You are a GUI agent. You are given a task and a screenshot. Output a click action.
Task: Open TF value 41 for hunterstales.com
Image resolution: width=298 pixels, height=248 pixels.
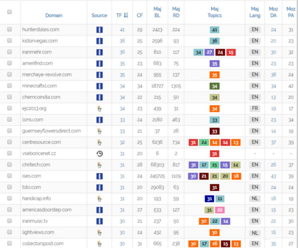point(122,30)
